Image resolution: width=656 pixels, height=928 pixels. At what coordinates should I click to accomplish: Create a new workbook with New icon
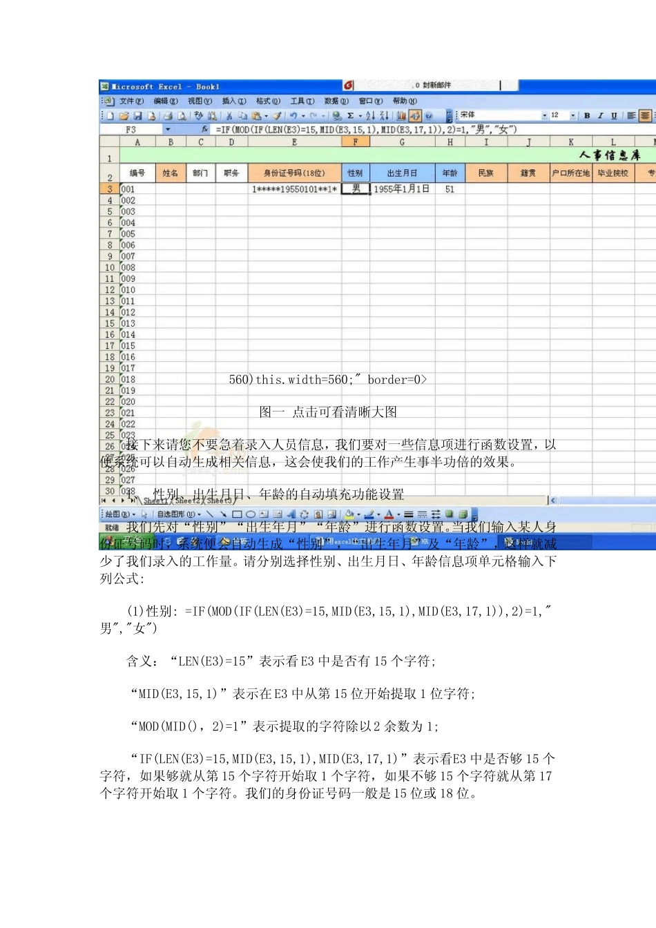coord(110,115)
